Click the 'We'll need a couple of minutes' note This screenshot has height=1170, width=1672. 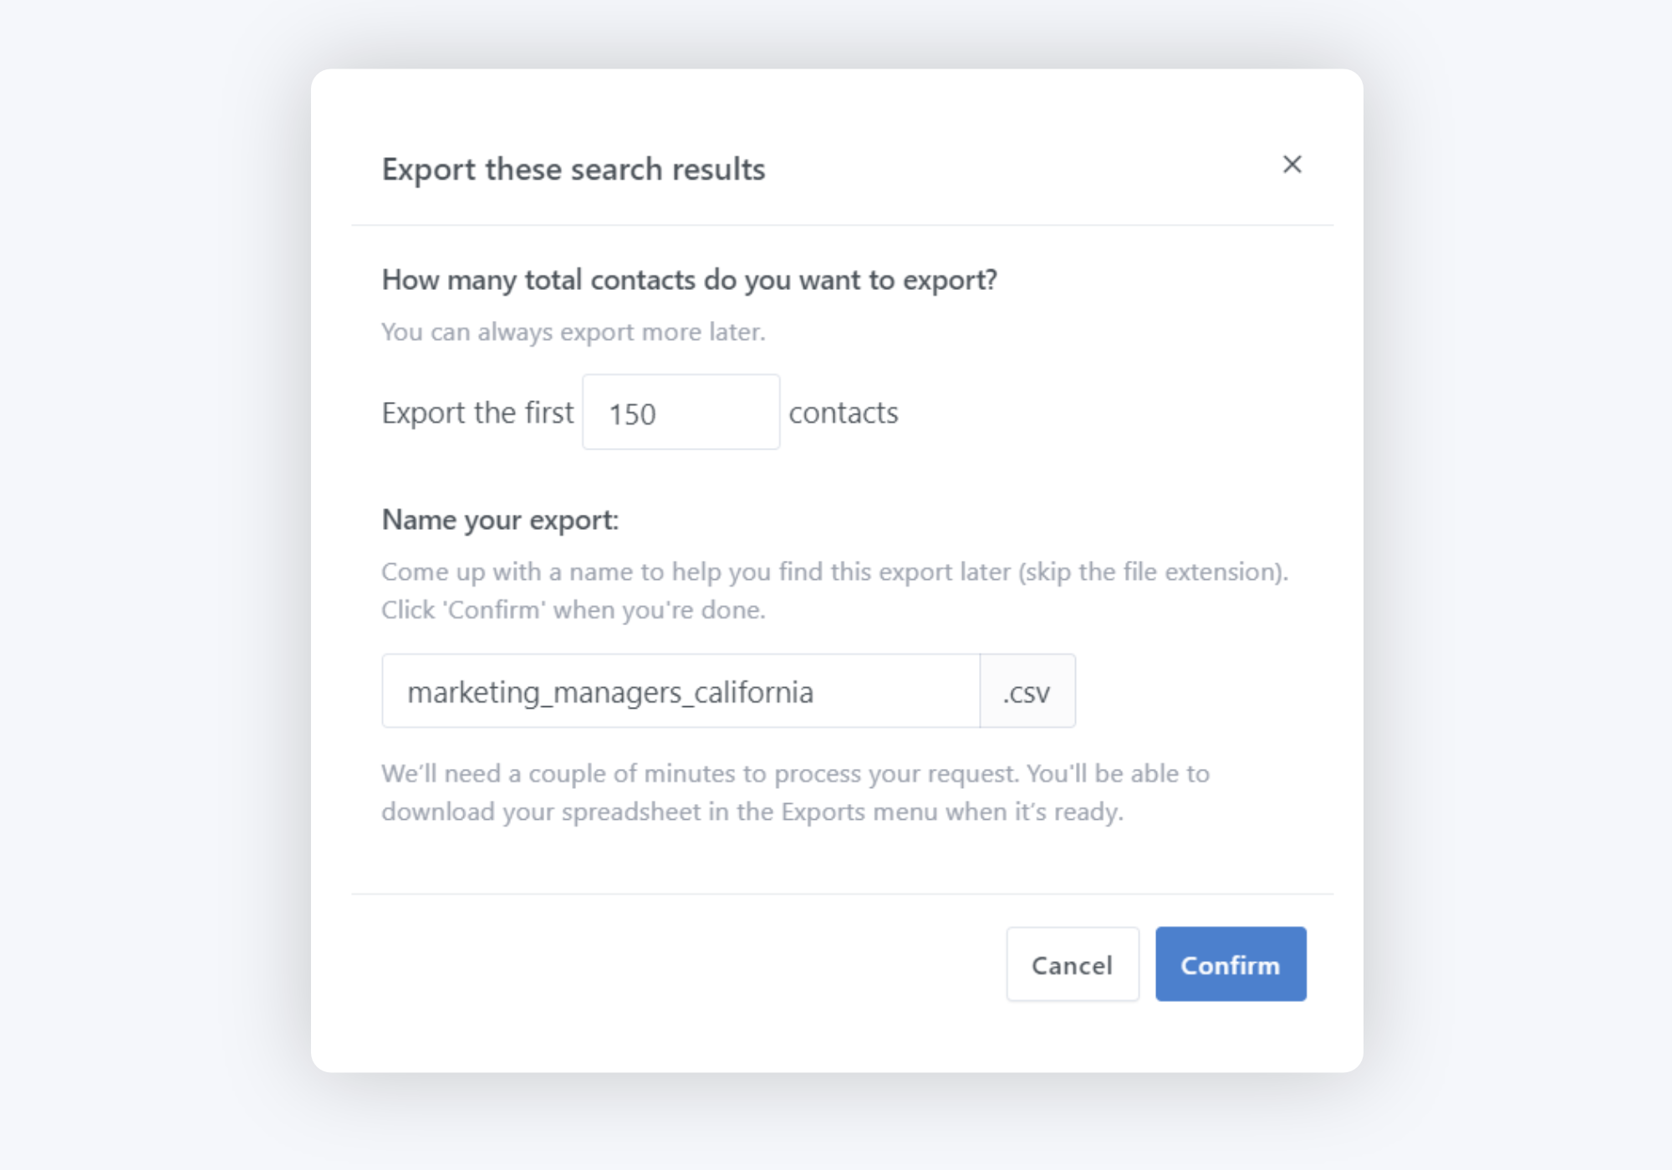click(x=795, y=774)
